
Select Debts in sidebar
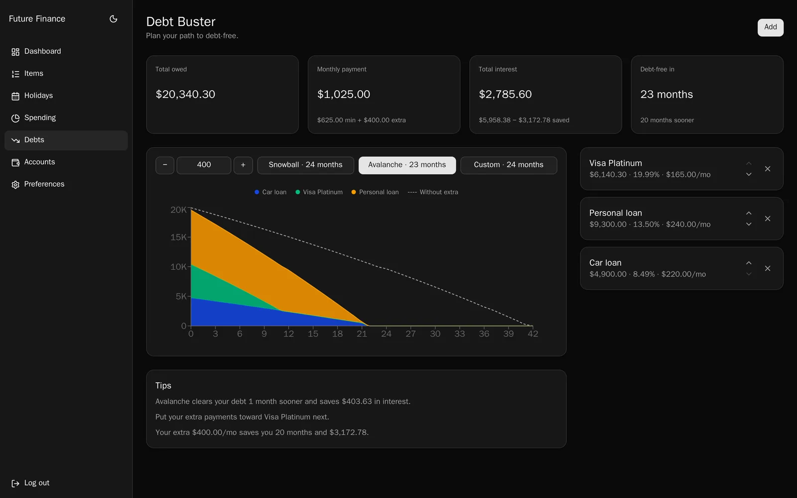pos(66,140)
